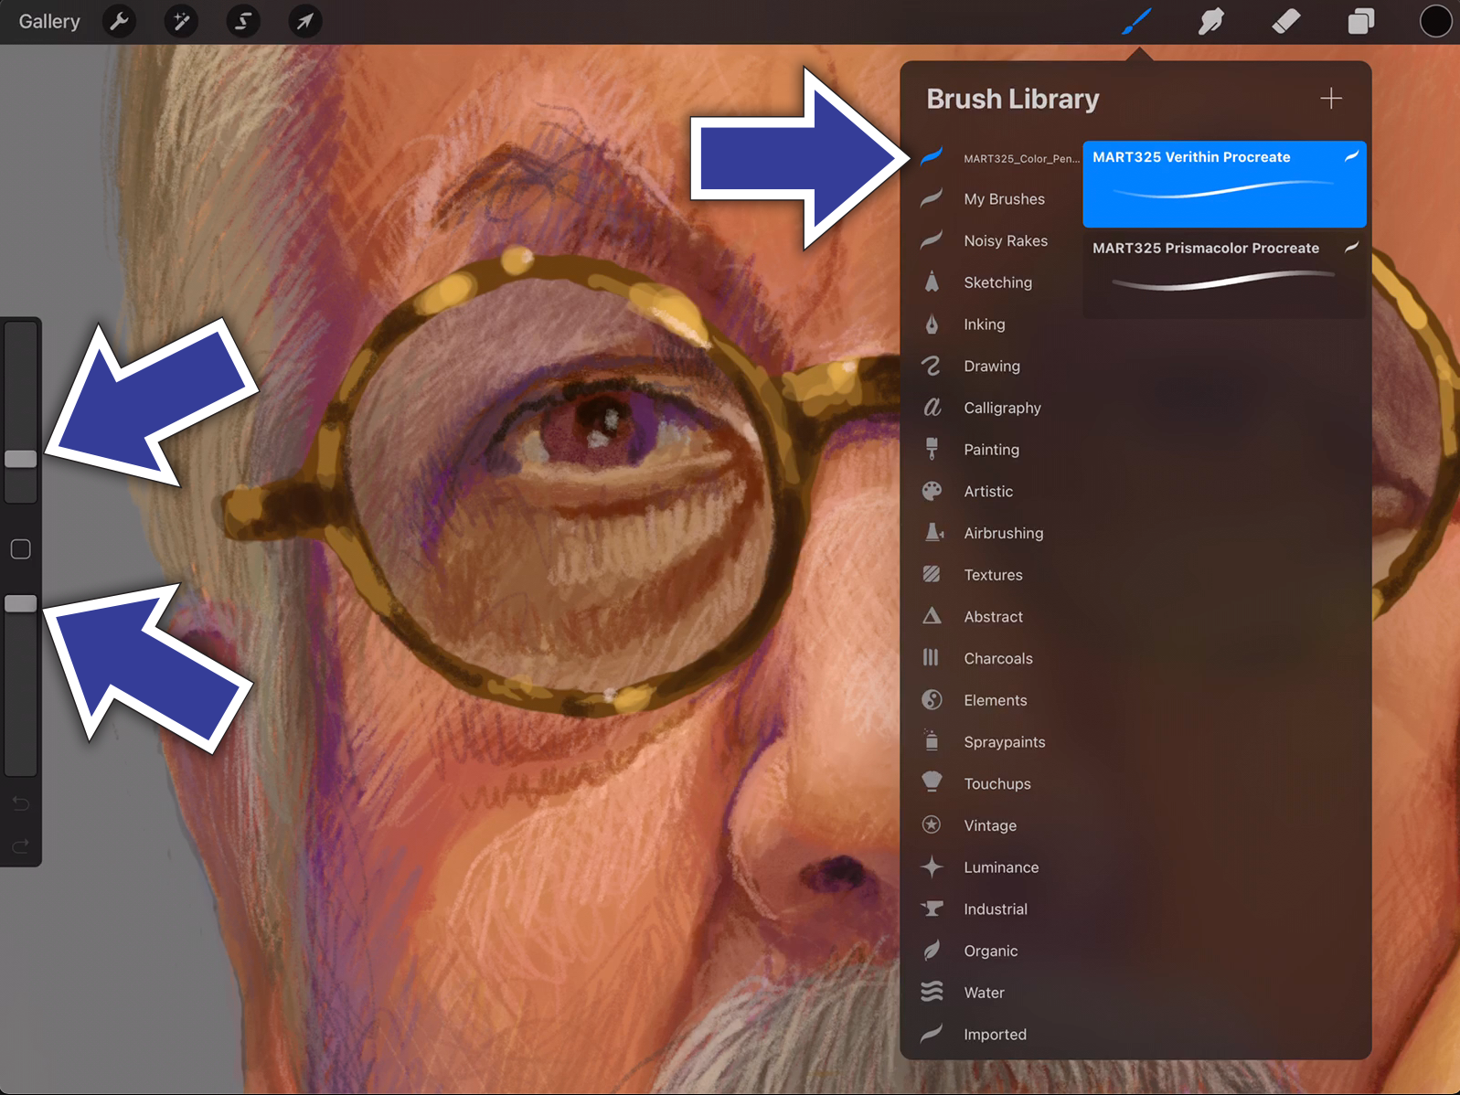Open the Layers panel
This screenshot has width=1460, height=1095.
tap(1361, 21)
